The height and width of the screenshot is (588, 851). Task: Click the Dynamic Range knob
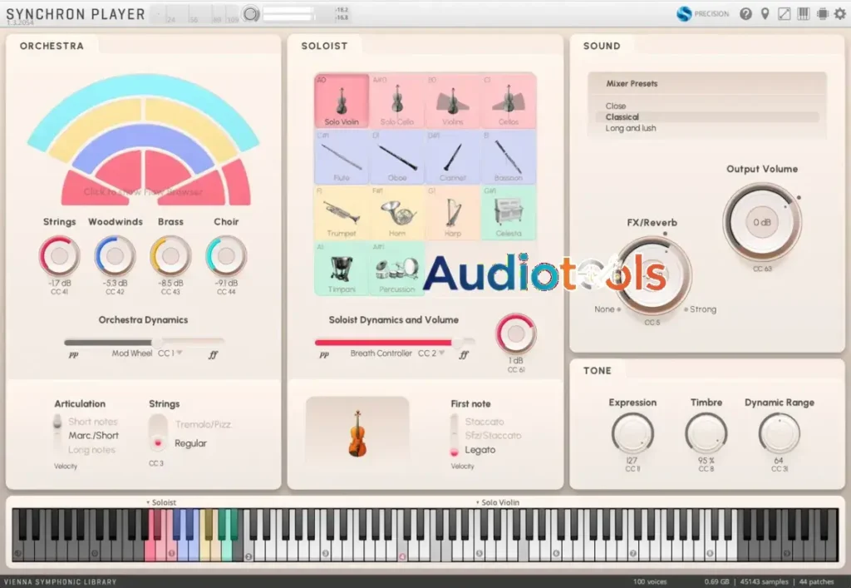pyautogui.click(x=780, y=433)
